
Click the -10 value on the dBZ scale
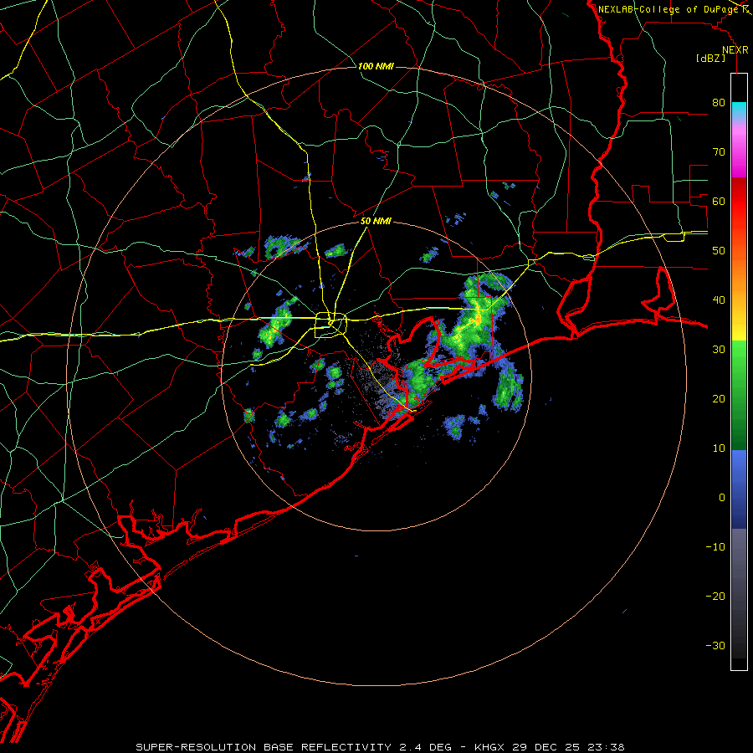point(715,547)
